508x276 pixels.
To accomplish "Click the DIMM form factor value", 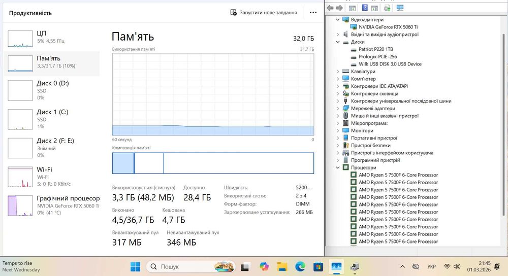I will pyautogui.click(x=303, y=204).
